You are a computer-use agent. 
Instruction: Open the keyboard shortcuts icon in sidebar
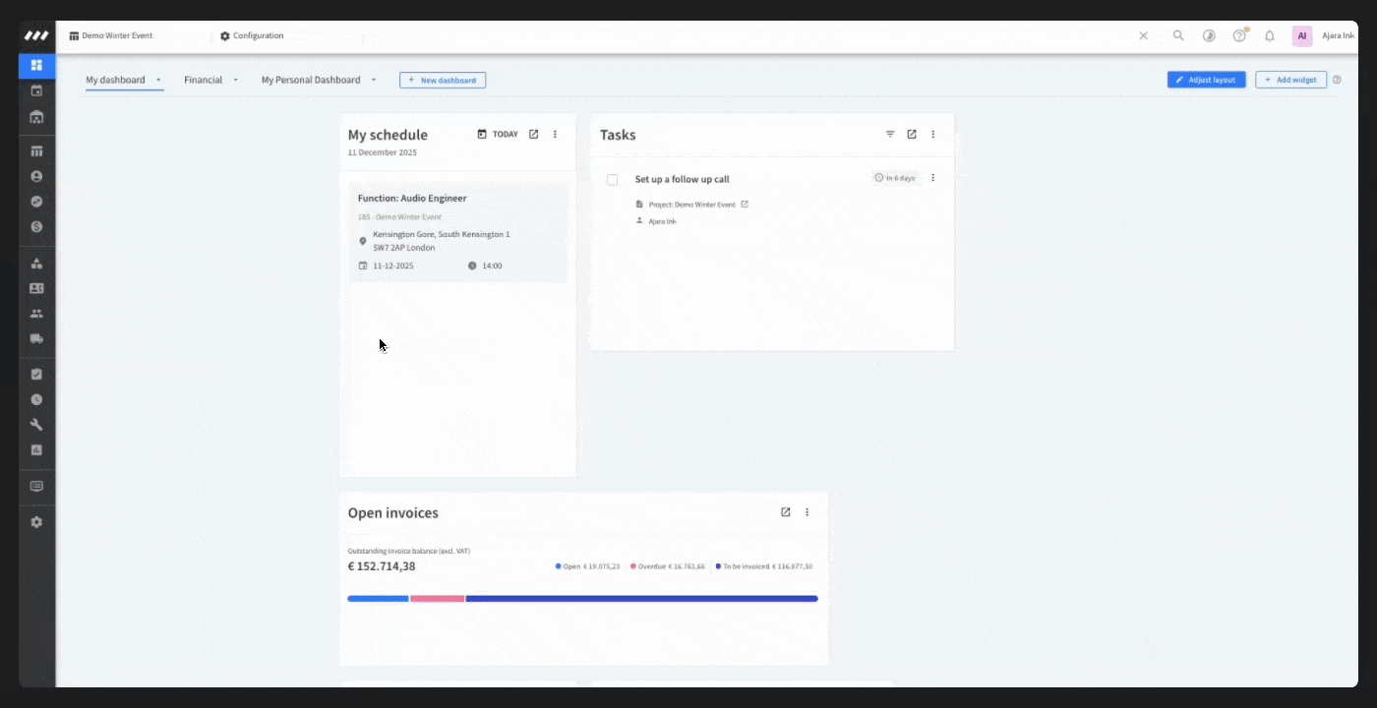[36, 486]
